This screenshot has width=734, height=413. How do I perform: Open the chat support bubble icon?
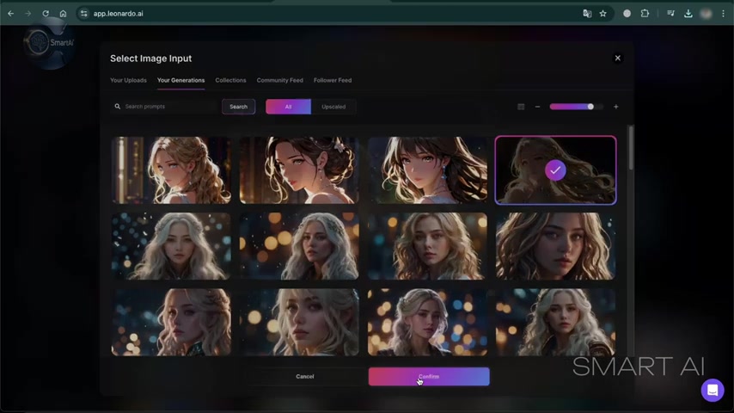(712, 390)
